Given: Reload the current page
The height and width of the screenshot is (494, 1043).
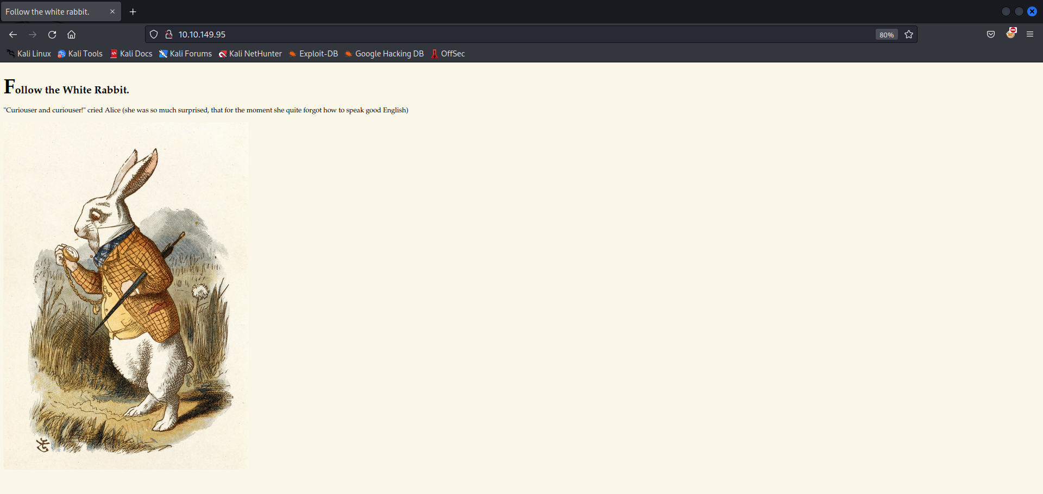Looking at the screenshot, I should (x=52, y=34).
